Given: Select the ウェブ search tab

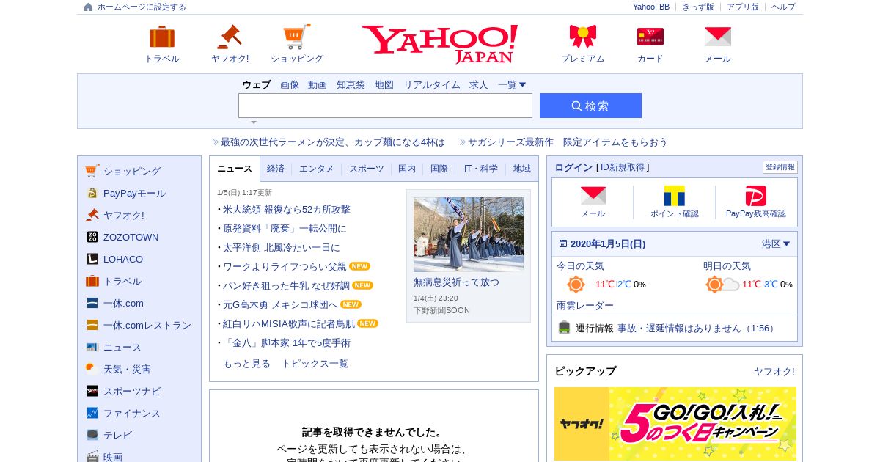Looking at the screenshot, I should 257,85.
